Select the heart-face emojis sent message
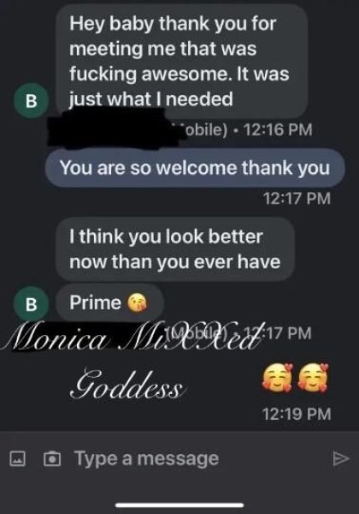Screen dimensions: 359x514 click(x=295, y=377)
